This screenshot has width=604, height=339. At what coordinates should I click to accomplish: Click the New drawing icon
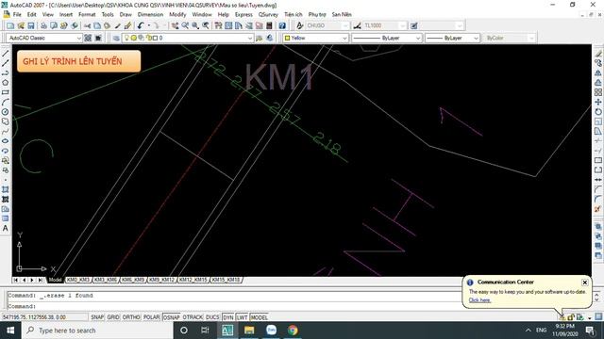tap(10, 25)
